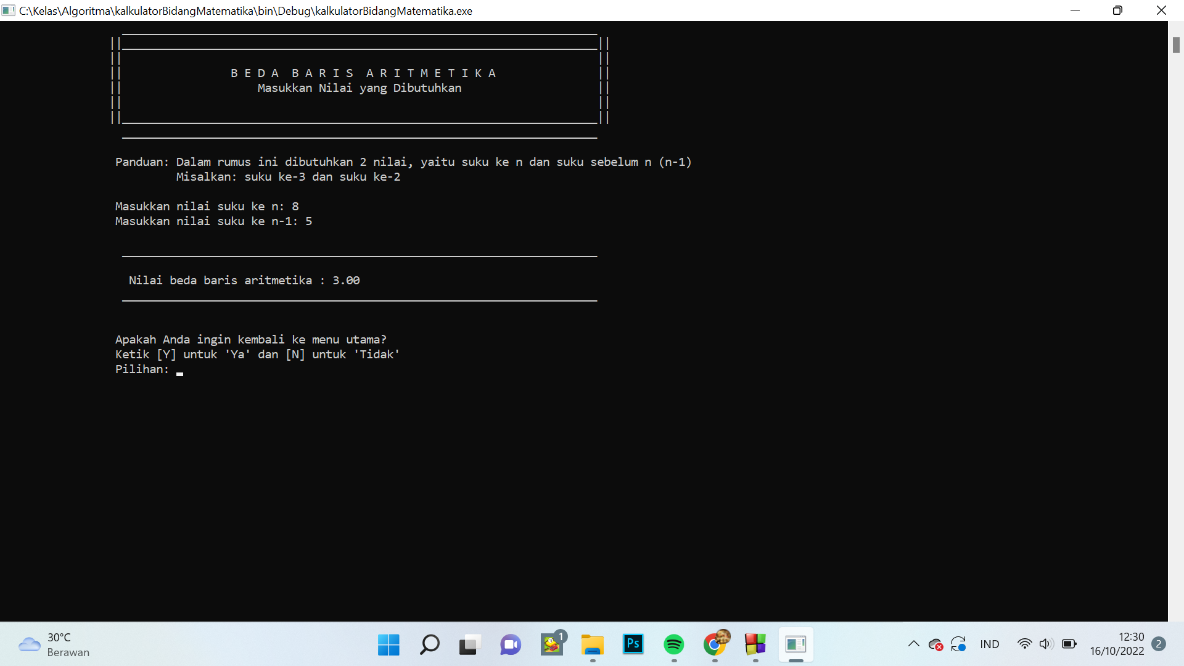Click the console vertical scrollbar thumb
This screenshot has height=666, width=1184.
1176,44
